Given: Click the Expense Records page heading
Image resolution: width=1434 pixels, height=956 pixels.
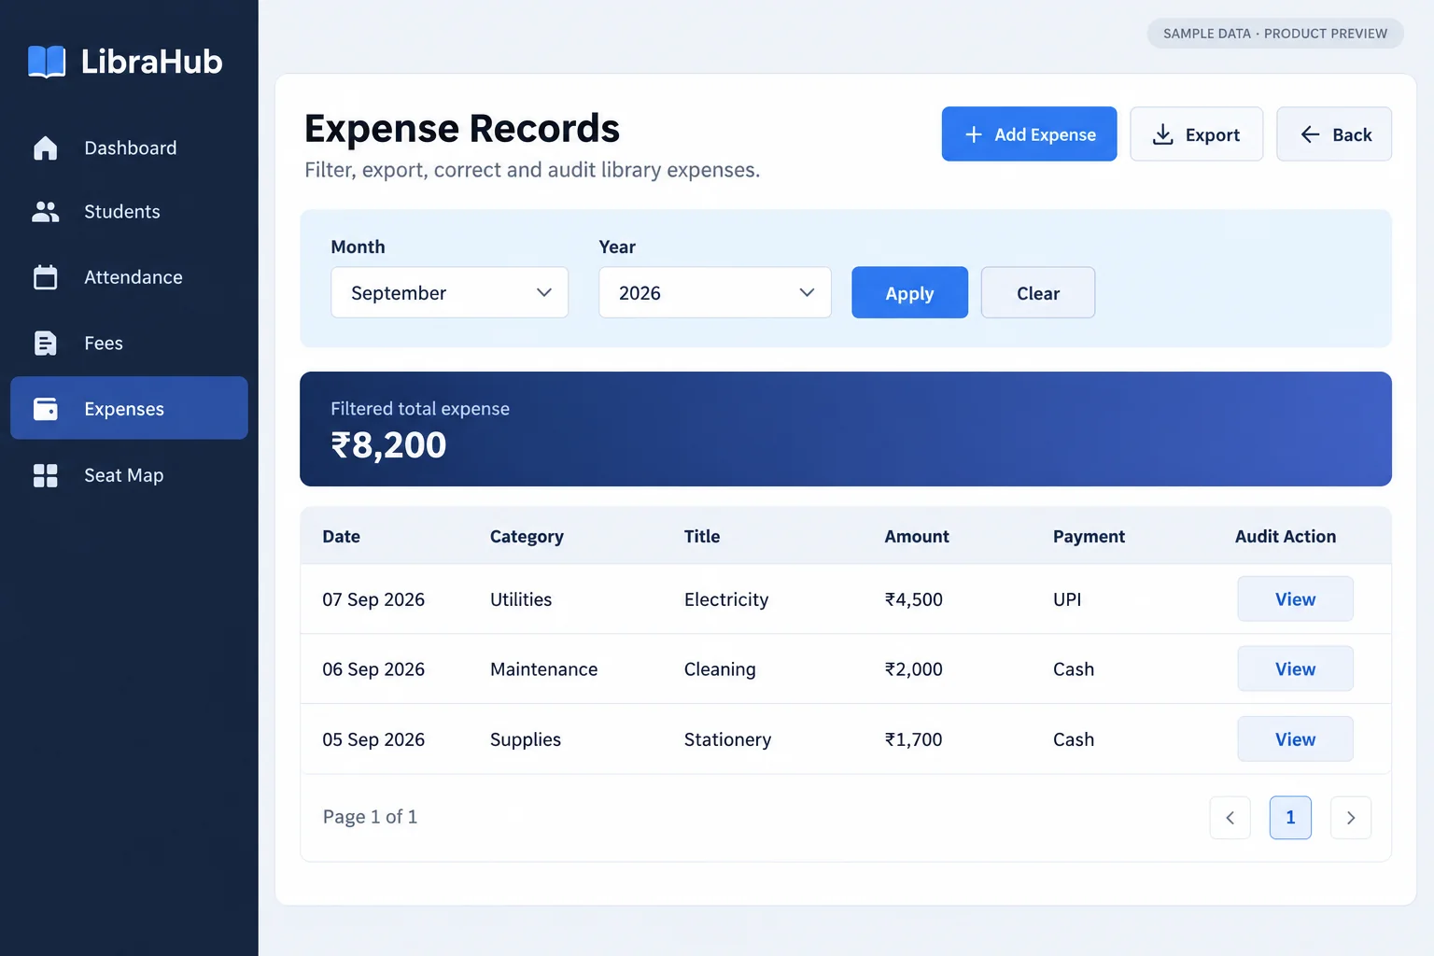Looking at the screenshot, I should click(x=462, y=129).
